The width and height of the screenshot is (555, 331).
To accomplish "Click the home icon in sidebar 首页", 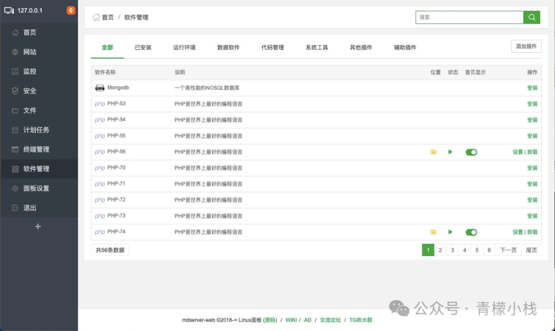I will pyautogui.click(x=15, y=32).
